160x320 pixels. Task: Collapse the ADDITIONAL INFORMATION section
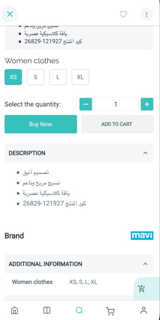[x=79, y=264]
